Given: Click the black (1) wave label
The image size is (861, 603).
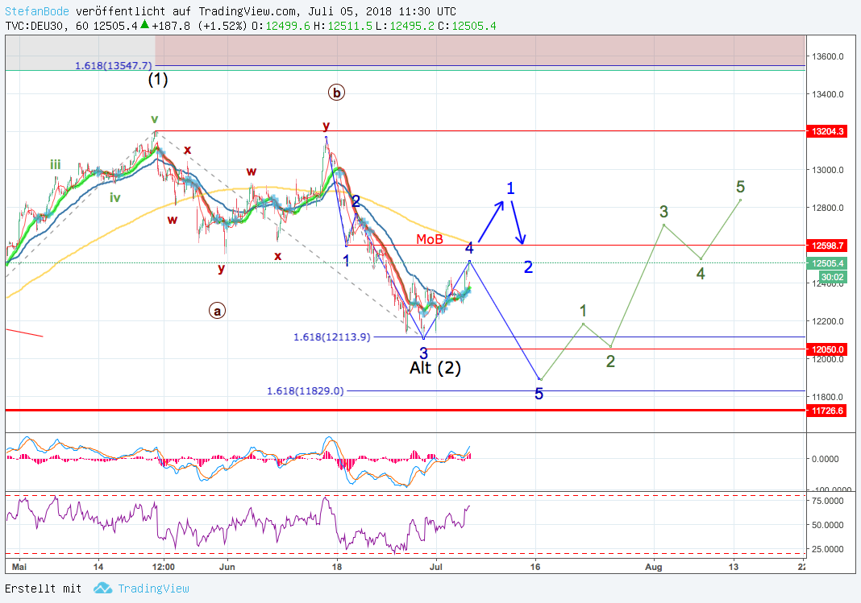Looking at the screenshot, I should [x=157, y=80].
